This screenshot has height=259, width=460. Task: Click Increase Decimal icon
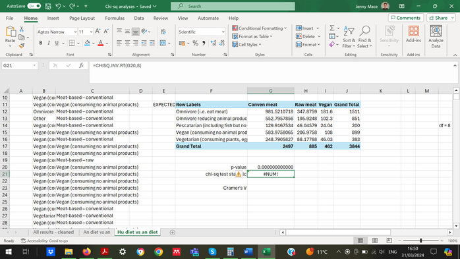pyautogui.click(x=214, y=43)
